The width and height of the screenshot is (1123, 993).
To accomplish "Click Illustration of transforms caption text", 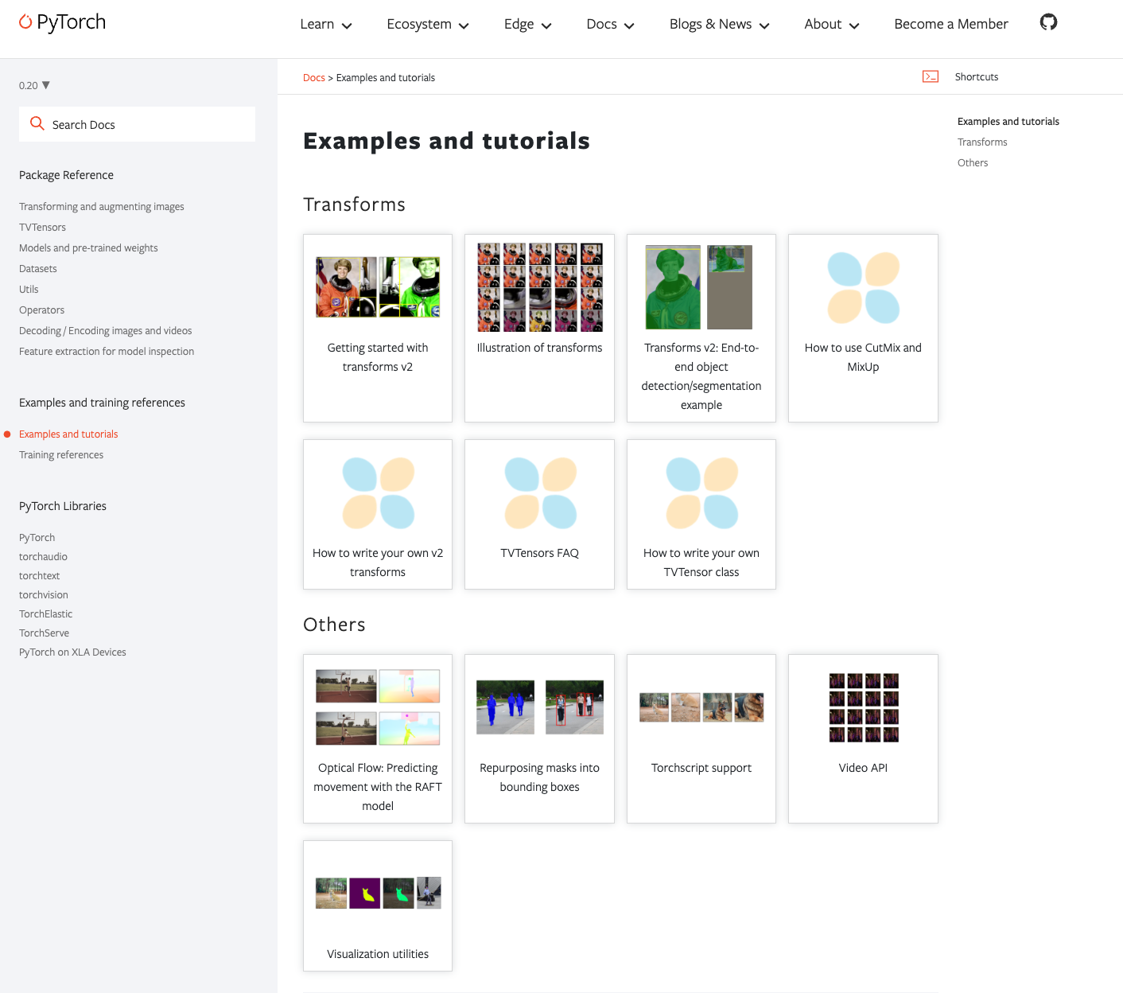I will [540, 348].
